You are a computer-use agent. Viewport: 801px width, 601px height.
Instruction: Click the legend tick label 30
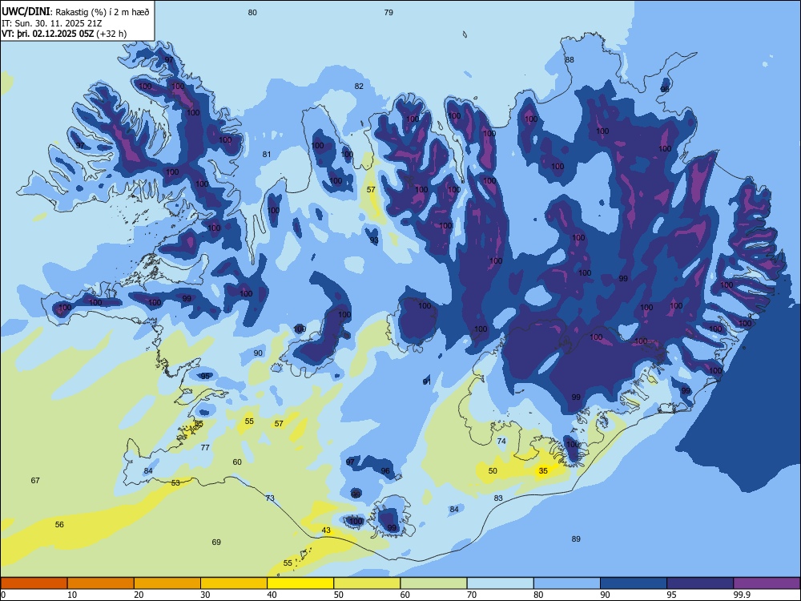(x=205, y=595)
